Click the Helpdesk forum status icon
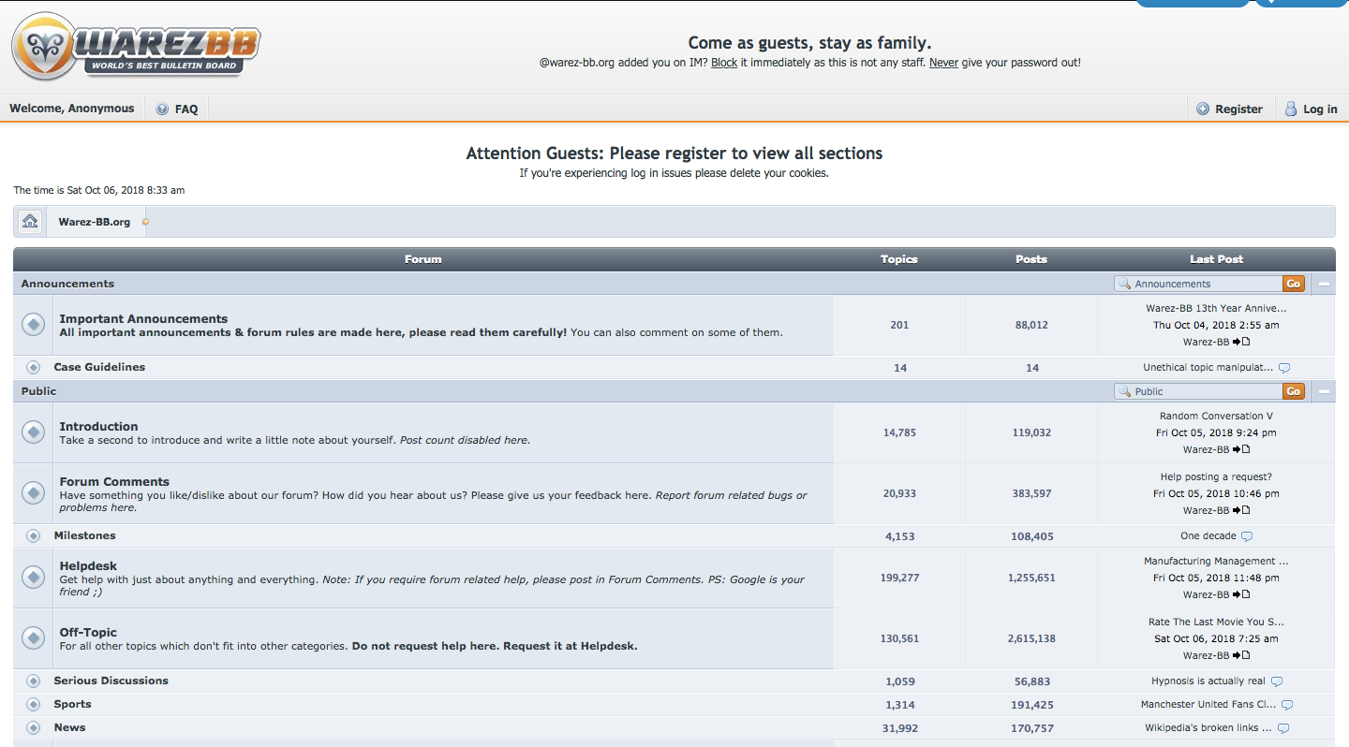1349x747 pixels. 33,578
